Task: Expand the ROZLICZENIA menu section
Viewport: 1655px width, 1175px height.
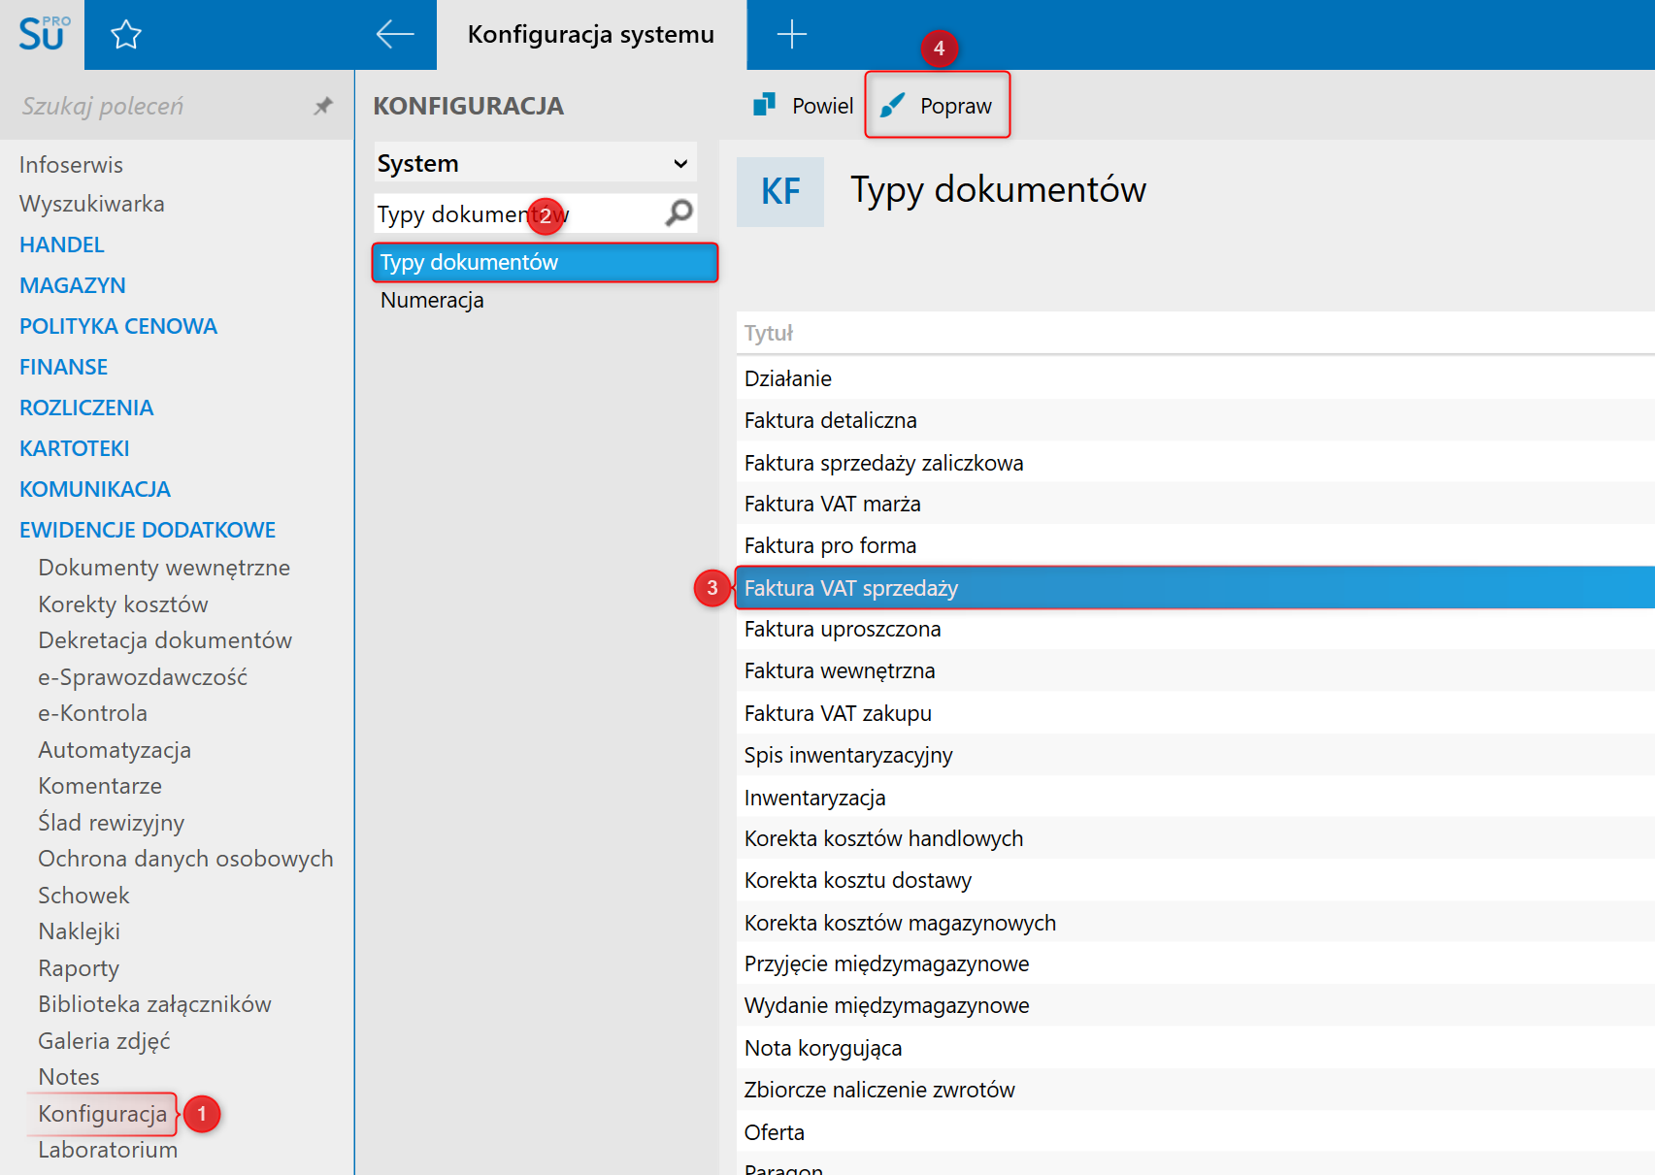Action: [86, 408]
